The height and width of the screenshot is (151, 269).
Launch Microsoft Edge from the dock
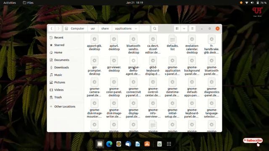109,144
